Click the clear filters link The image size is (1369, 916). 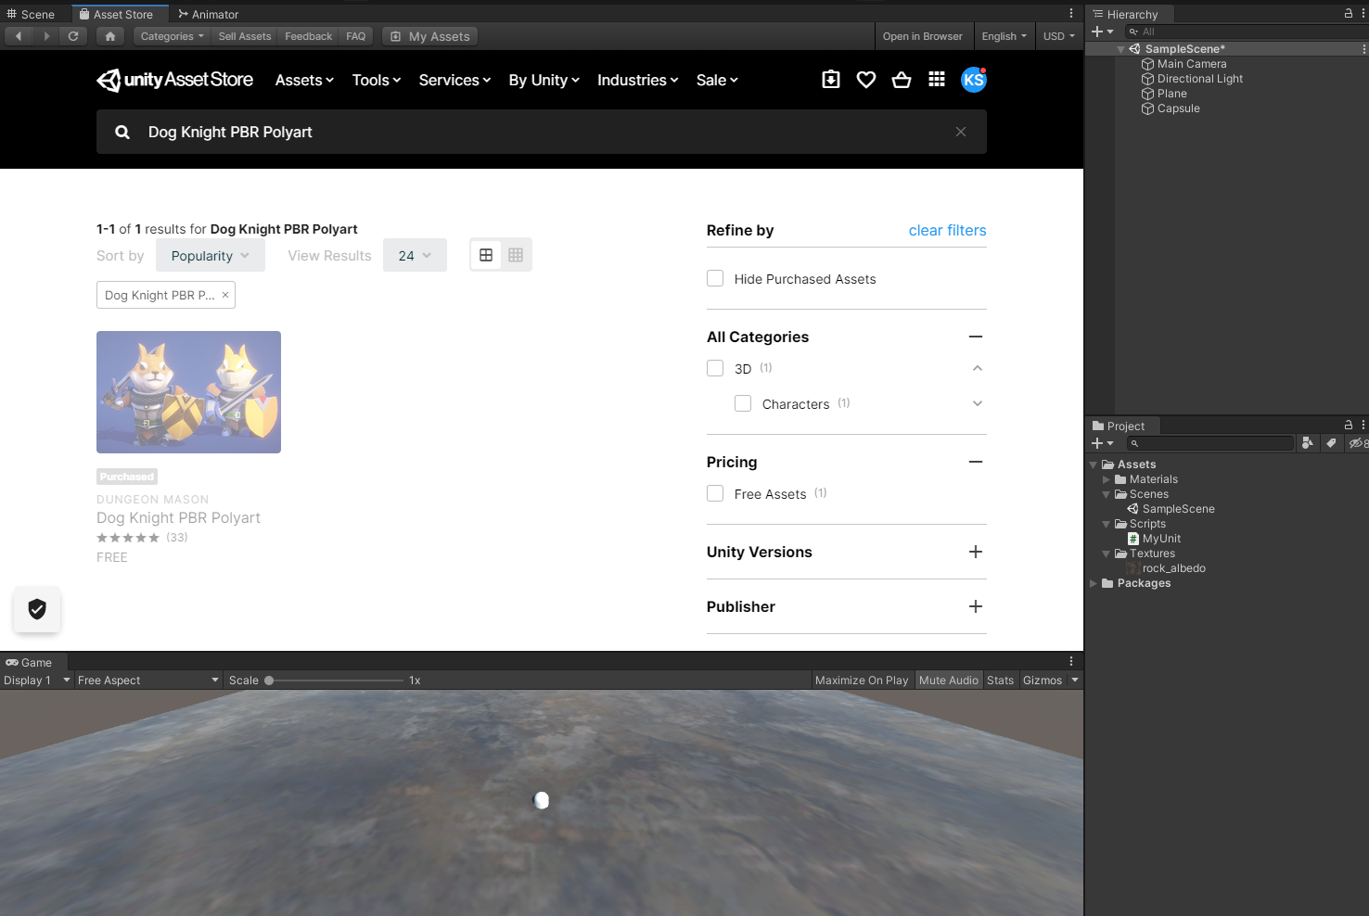click(947, 230)
